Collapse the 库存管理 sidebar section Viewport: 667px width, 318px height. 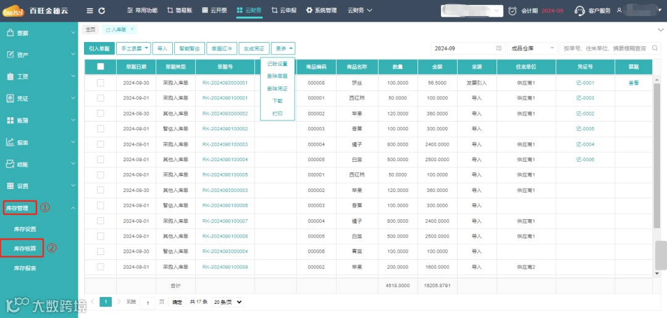[73, 208]
